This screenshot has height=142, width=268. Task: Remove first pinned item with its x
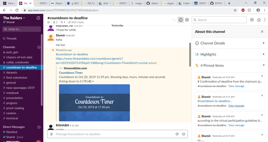[x=262, y=76]
